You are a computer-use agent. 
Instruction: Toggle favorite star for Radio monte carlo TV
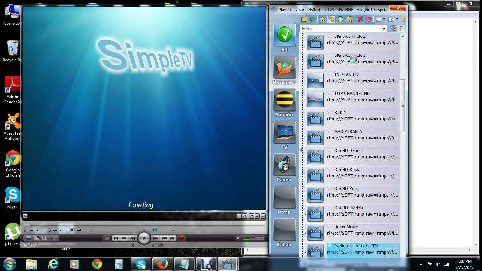click(x=330, y=246)
